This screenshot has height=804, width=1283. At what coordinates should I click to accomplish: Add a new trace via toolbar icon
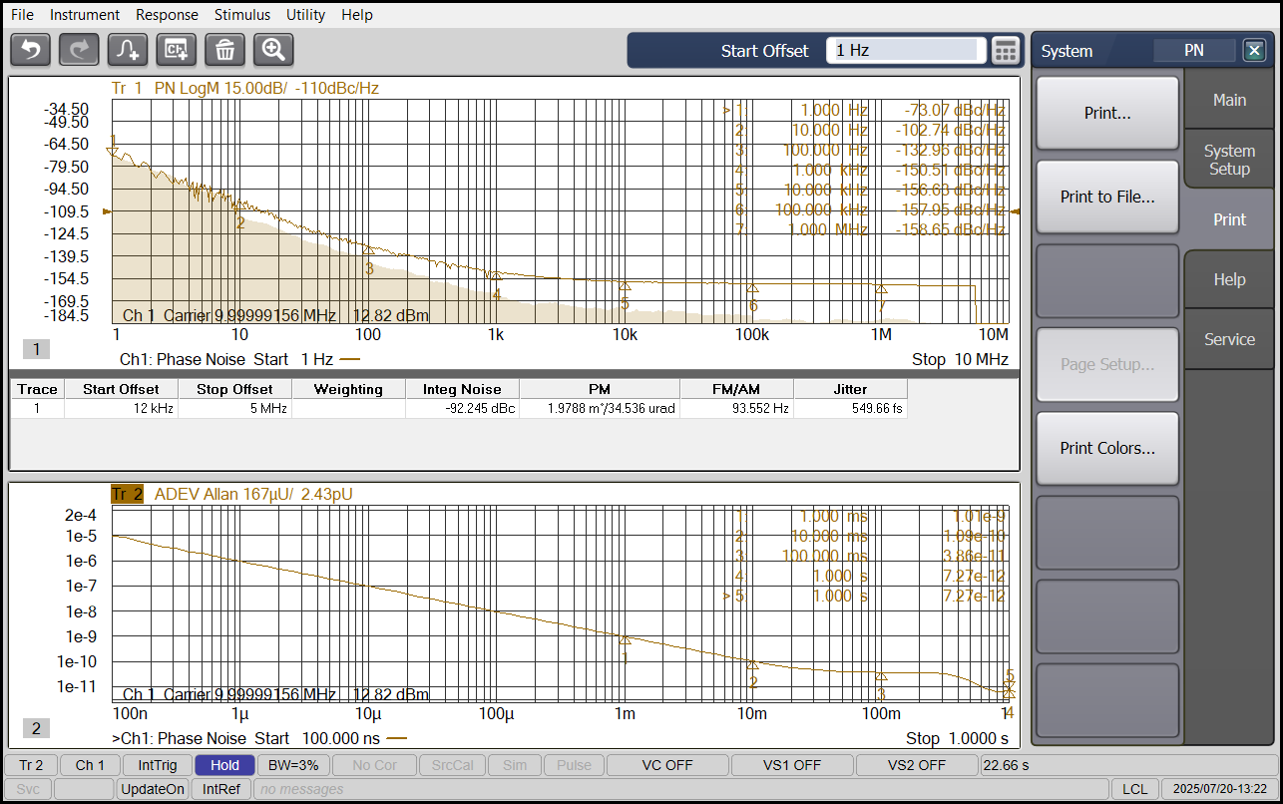[128, 49]
